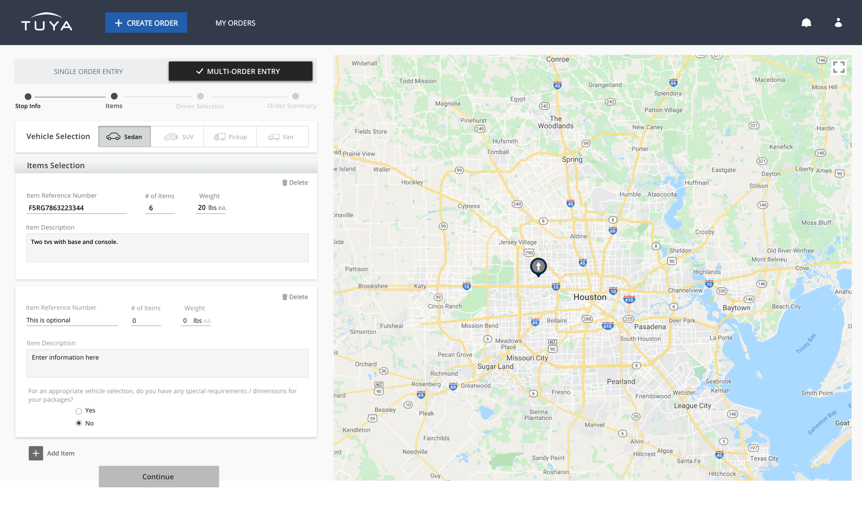The image size is (862, 508).
Task: Click the Tomball label on the map
Action: click(x=498, y=152)
